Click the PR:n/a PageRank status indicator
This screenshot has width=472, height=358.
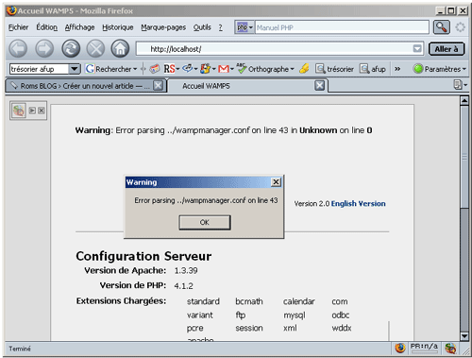coord(424,348)
